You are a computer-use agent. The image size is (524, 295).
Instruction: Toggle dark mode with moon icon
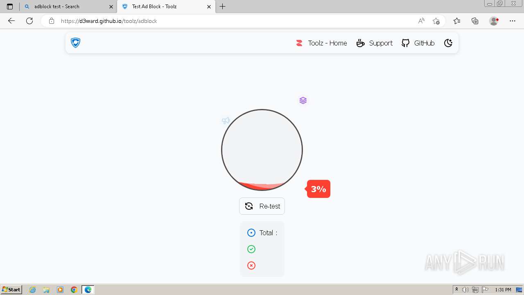point(448,43)
